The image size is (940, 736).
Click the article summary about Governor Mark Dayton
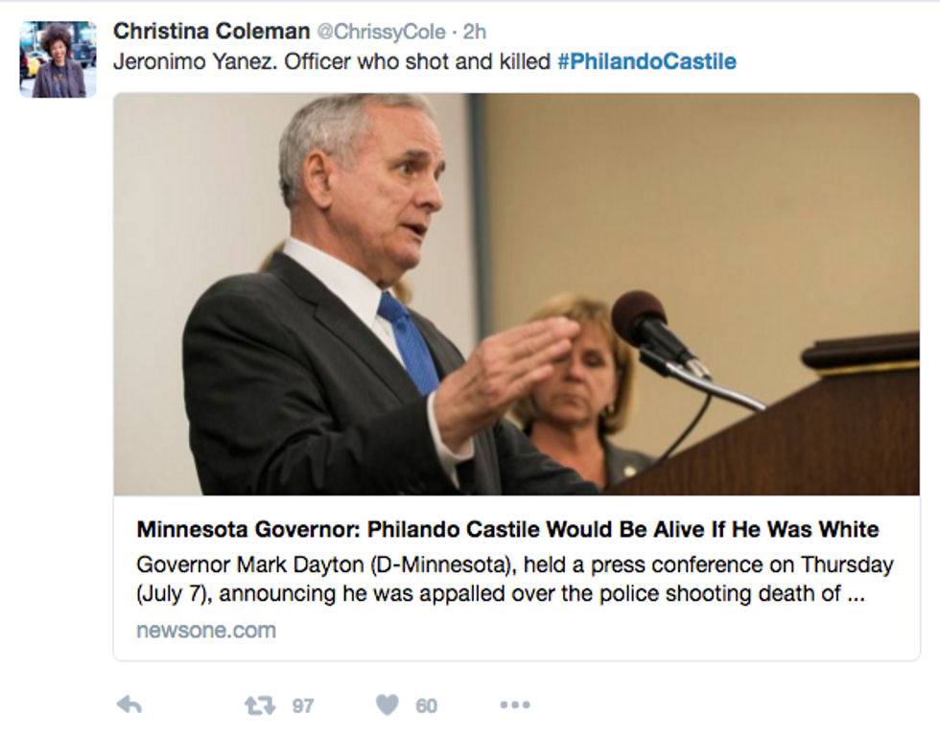[x=515, y=579]
